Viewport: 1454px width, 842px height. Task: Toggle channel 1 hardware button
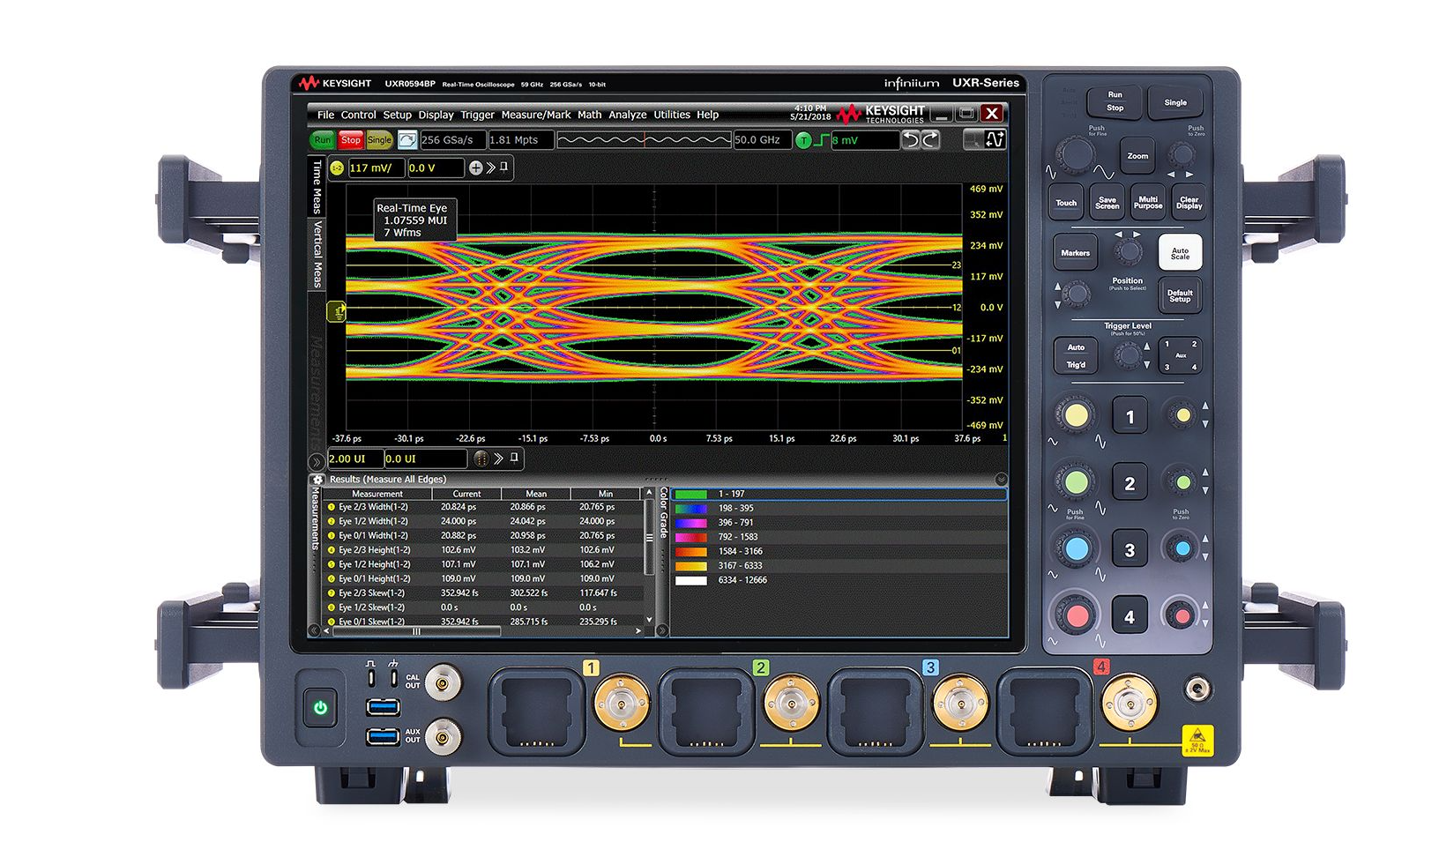(x=1130, y=417)
